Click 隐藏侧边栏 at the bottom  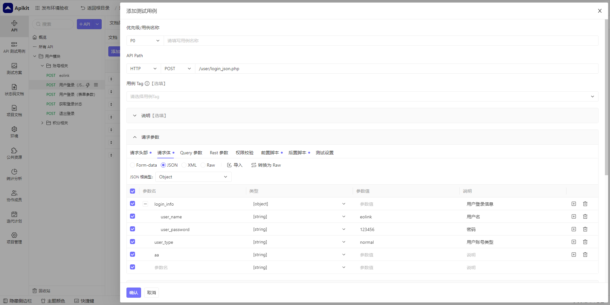click(x=17, y=301)
